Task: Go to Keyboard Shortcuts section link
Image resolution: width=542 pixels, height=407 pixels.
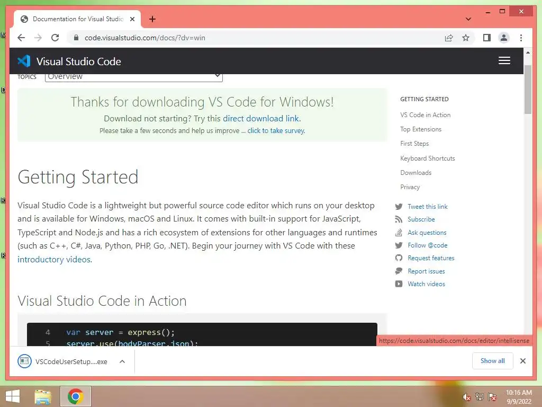Action: 428,158
